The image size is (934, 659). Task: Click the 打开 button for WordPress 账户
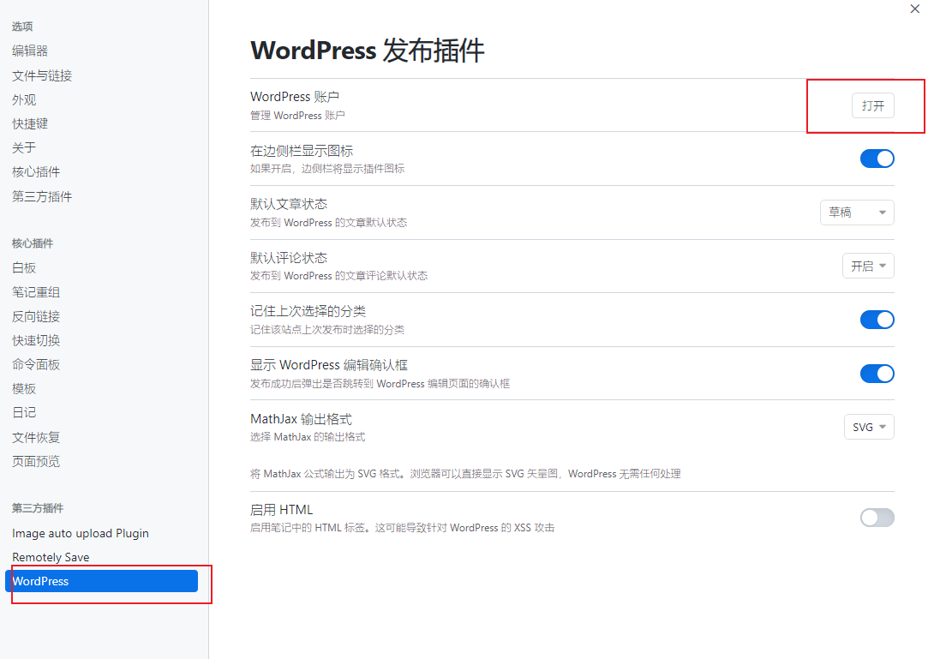pos(872,105)
